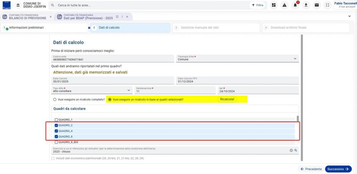Click the Ra icon on Bilancio di Previsione tab

[5, 17]
